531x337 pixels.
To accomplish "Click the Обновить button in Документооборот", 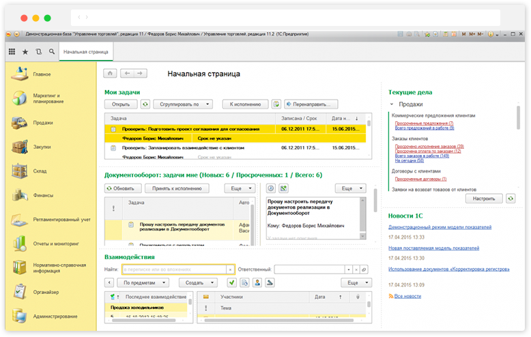I will tap(123, 188).
